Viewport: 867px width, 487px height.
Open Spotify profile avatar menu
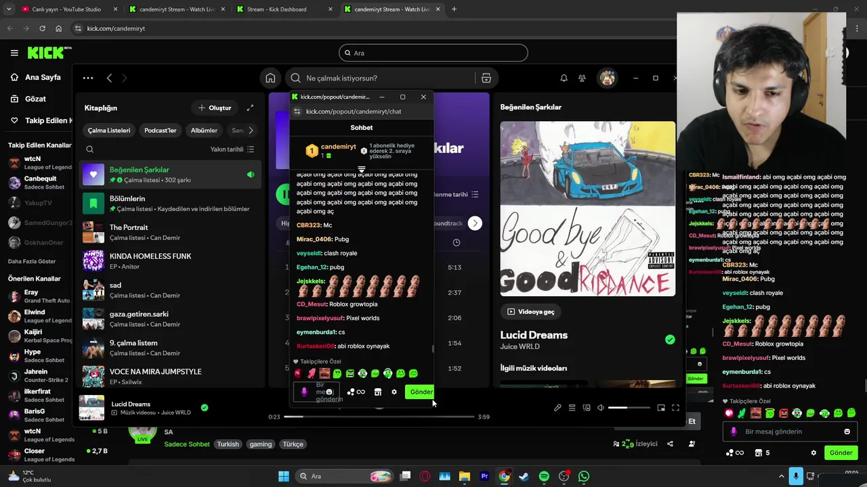click(607, 78)
